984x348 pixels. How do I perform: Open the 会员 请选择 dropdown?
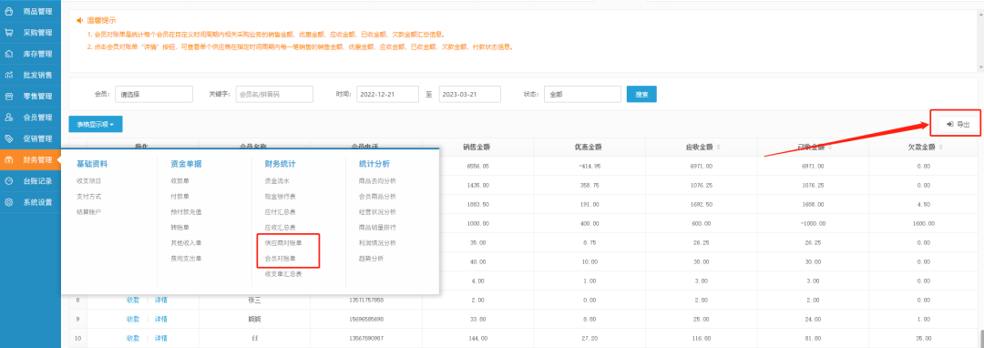(154, 94)
